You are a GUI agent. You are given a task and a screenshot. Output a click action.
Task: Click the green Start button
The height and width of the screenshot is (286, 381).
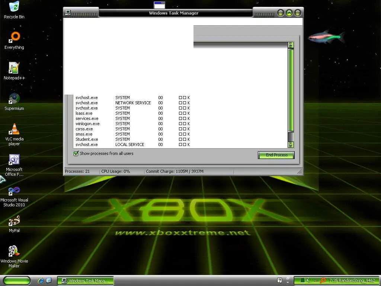click(17, 281)
